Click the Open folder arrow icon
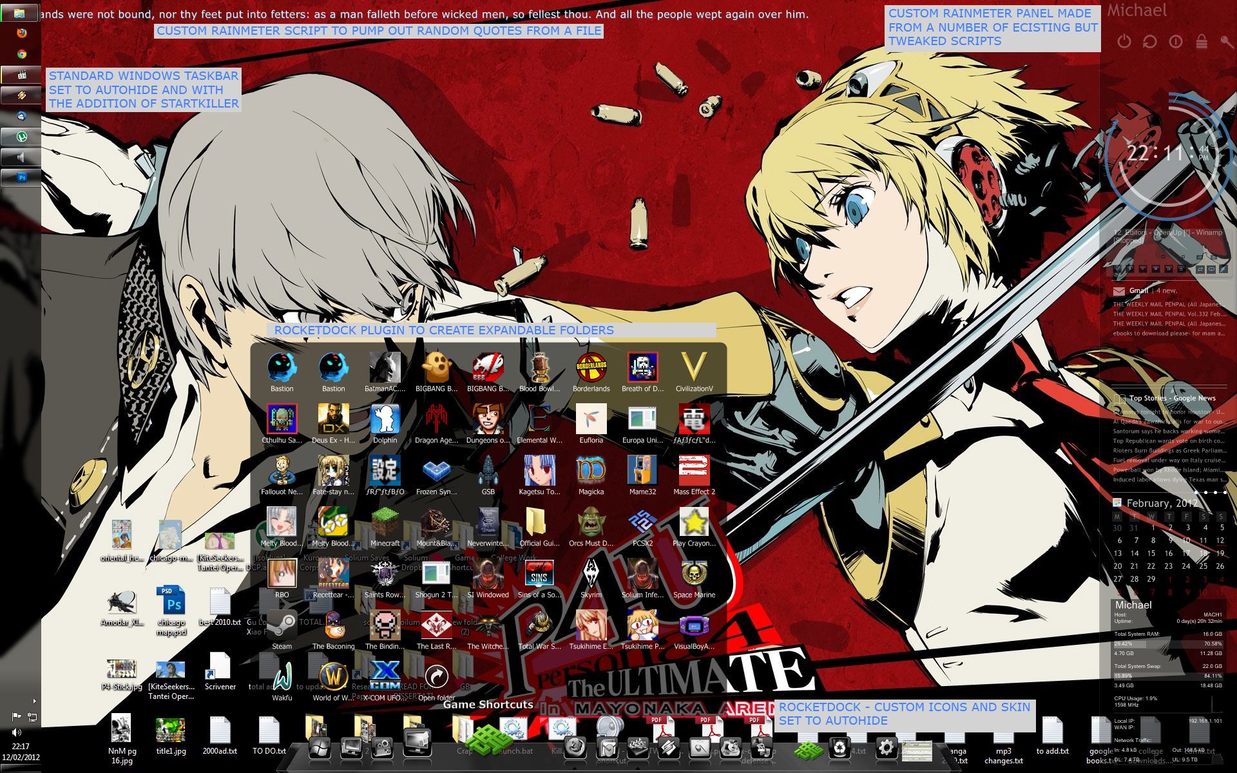1237x773 pixels. coord(436,682)
